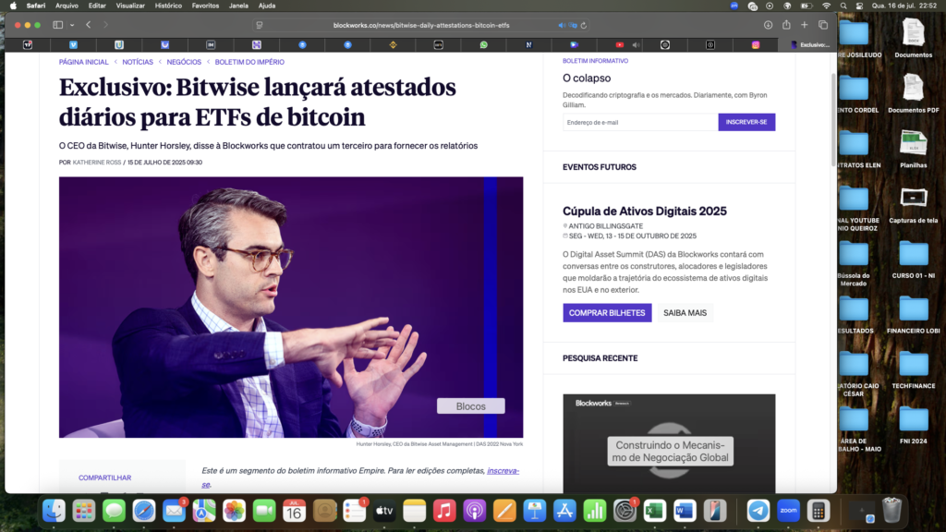
Task: Switch to the TradingView tab
Action: pyautogui.click(x=28, y=44)
